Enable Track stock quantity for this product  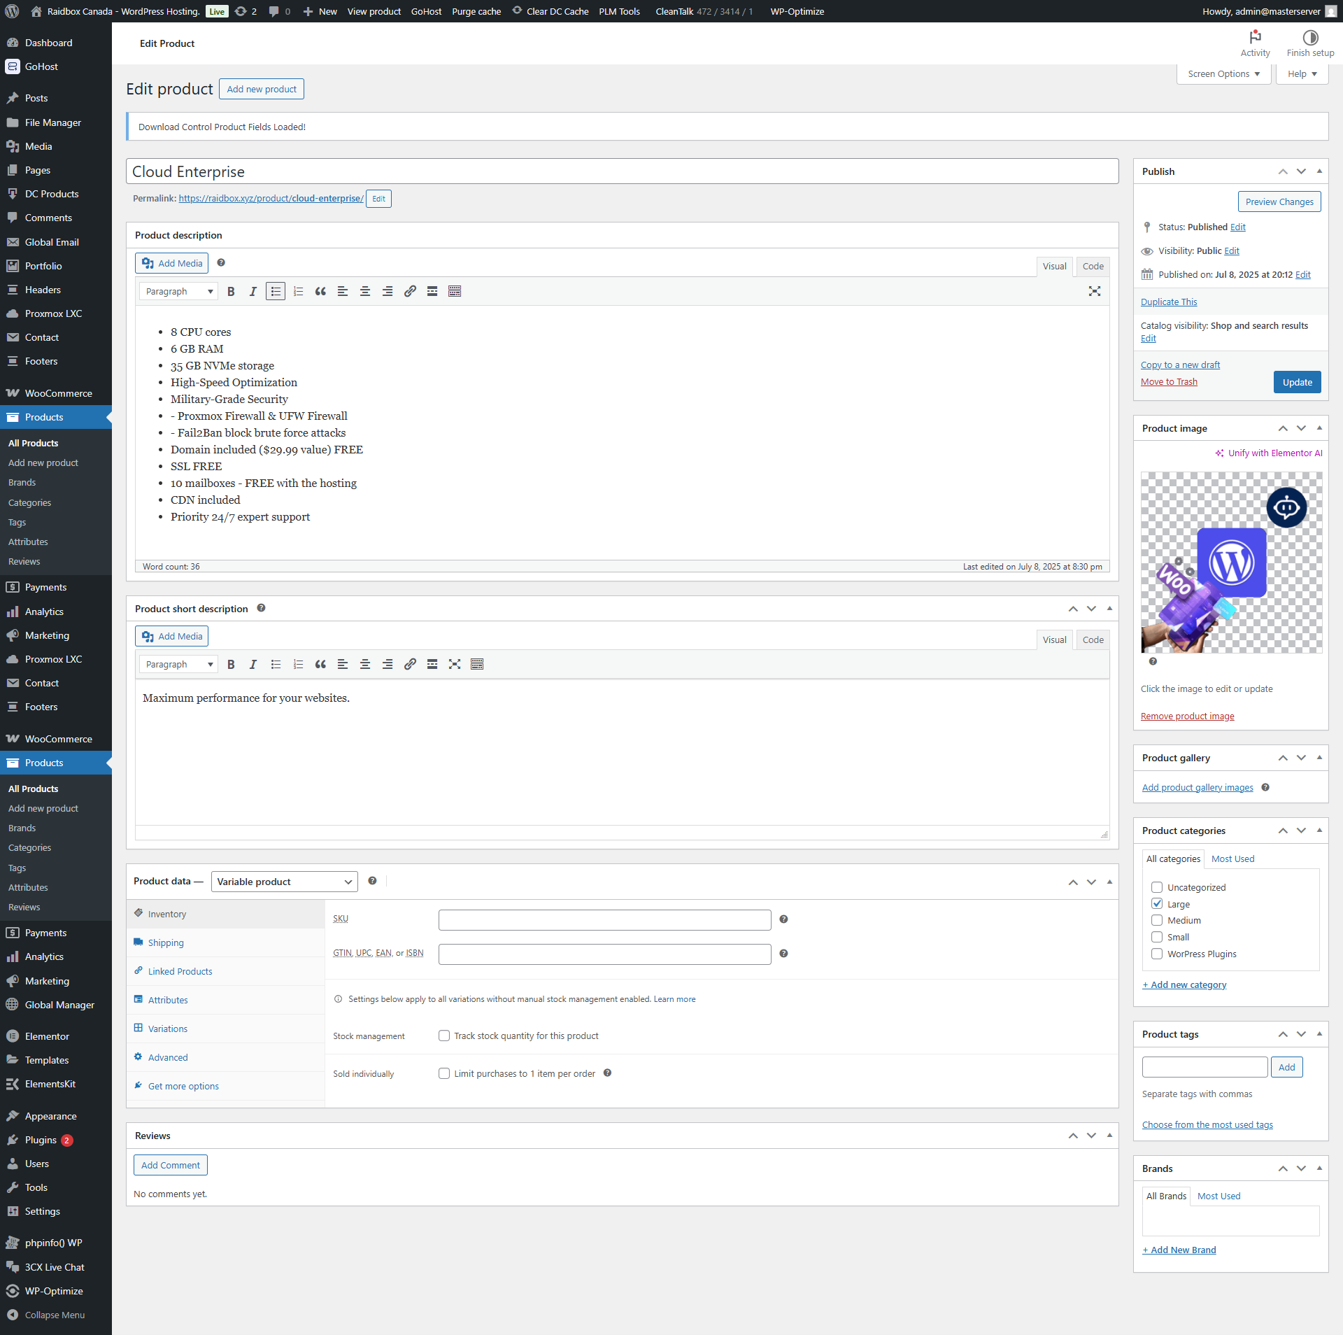tap(444, 1036)
